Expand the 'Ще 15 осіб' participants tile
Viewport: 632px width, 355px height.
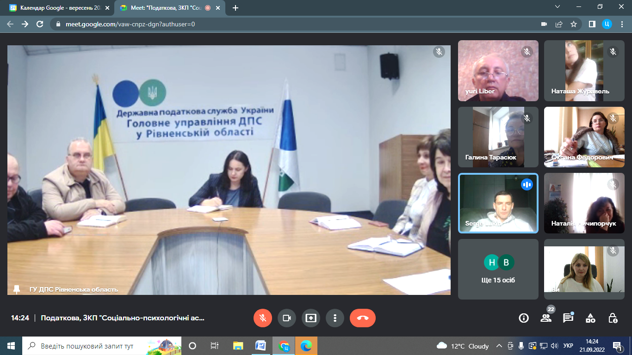(498, 269)
